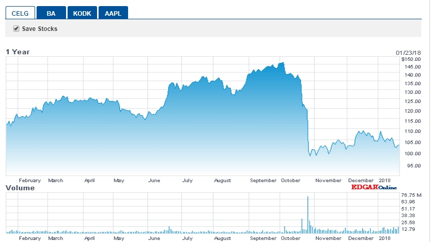The height and width of the screenshot is (242, 433).
Task: Click August on the price chart axis
Action: 222,181
